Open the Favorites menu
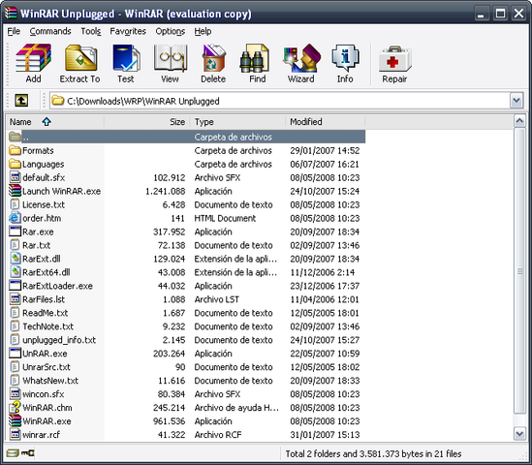Image resolution: width=532 pixels, height=465 pixels. click(128, 31)
